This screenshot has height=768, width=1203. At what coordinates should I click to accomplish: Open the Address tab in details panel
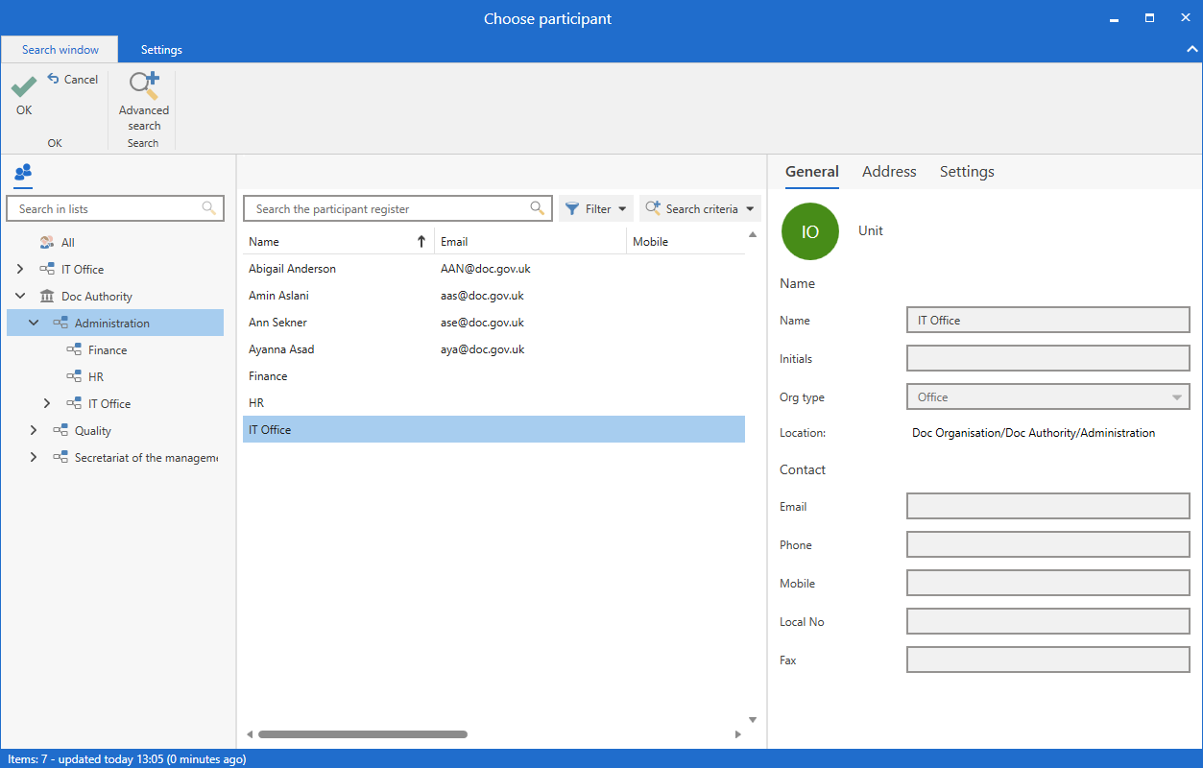pyautogui.click(x=889, y=172)
